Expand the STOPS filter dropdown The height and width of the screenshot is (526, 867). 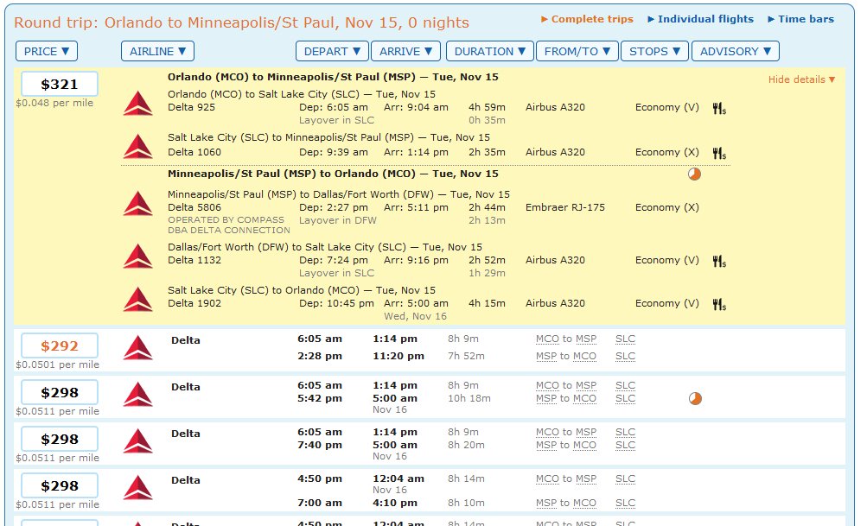coord(654,51)
